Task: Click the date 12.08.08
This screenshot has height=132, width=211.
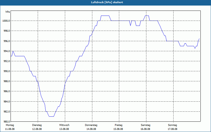Action: click(x=37, y=129)
